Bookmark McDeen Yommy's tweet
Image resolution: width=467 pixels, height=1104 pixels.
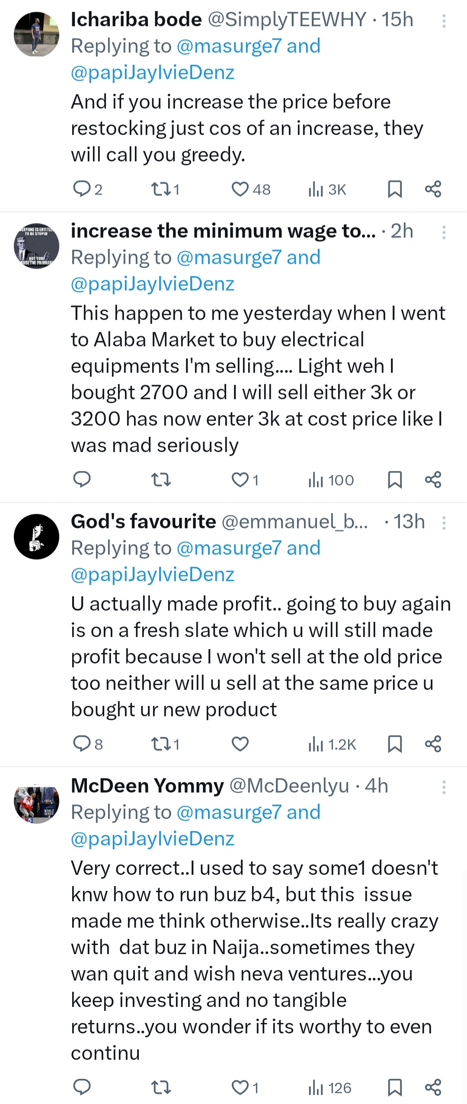(x=395, y=1087)
